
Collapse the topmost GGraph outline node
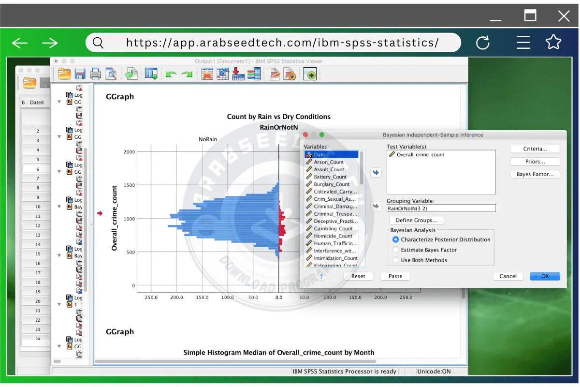coord(59,102)
